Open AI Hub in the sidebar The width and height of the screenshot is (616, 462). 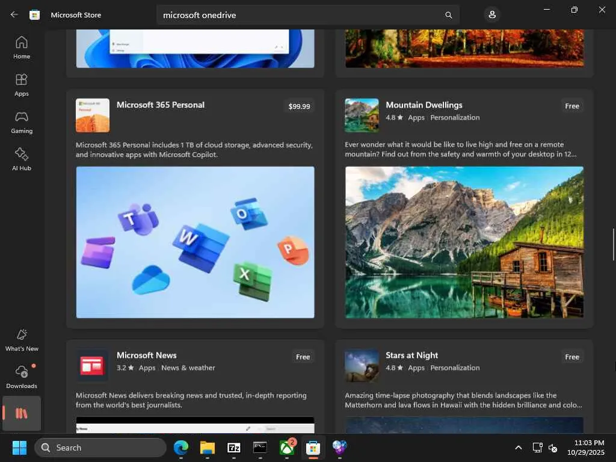tap(22, 159)
